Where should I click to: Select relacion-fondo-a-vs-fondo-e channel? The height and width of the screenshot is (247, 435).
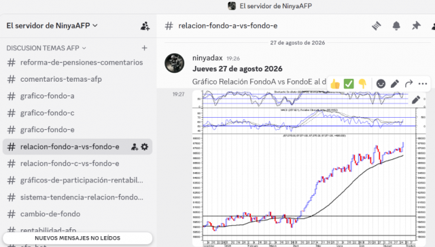coord(77,147)
